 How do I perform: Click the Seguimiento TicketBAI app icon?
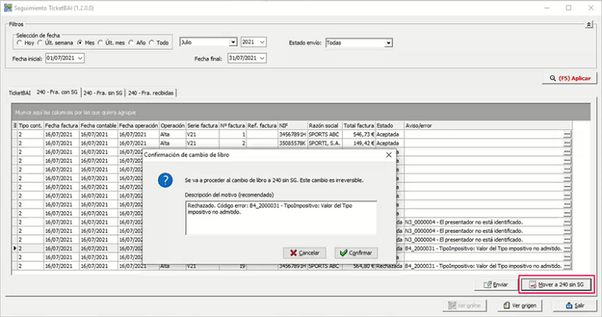click(8, 8)
